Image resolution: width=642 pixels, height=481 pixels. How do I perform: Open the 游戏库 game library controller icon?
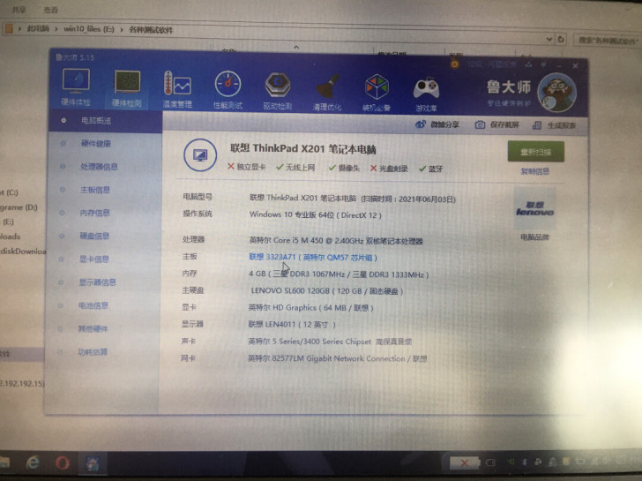[426, 94]
